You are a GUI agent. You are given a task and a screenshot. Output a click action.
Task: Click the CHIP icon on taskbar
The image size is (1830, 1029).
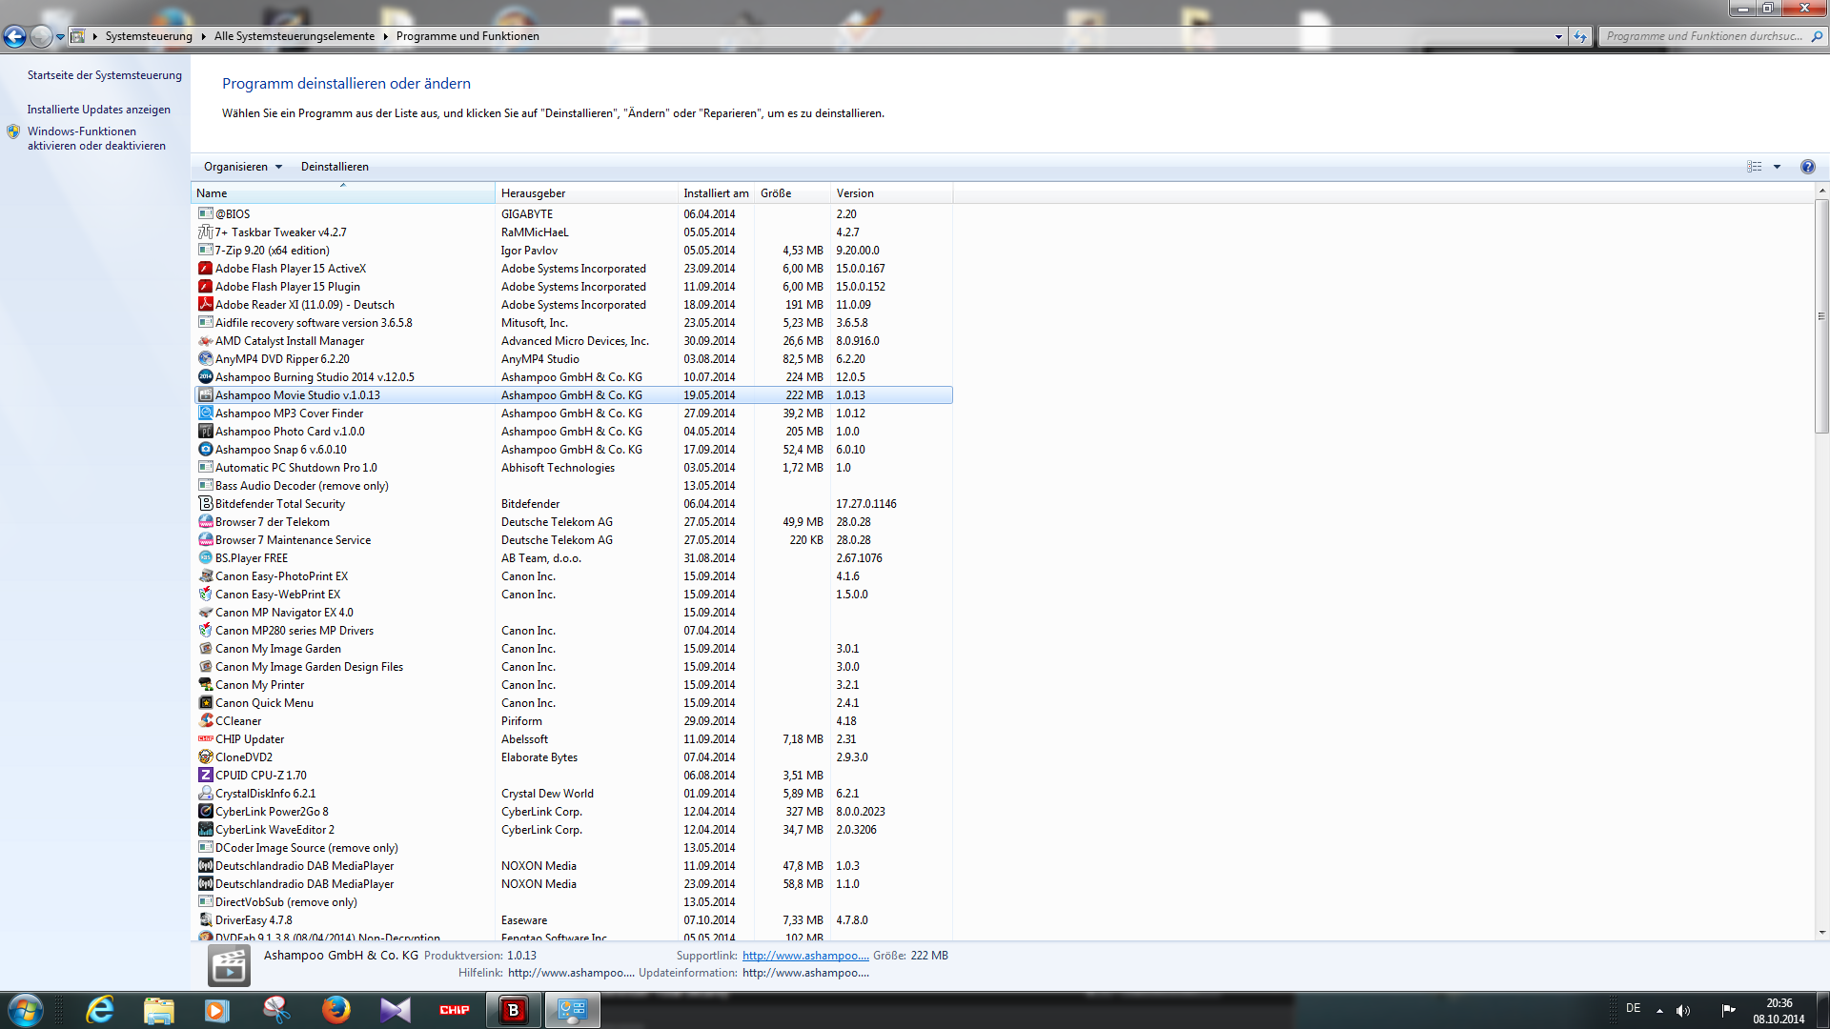455,1010
